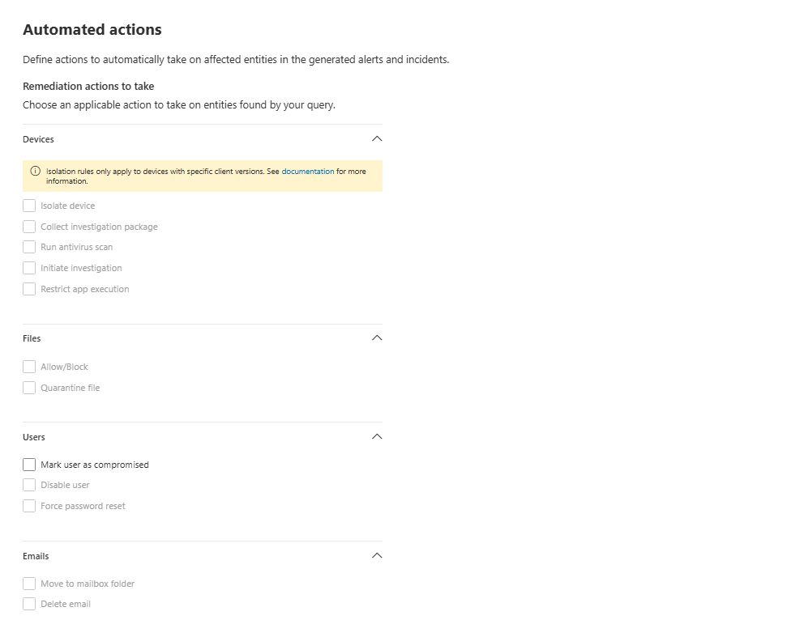Tick the Delete email checkbox

tap(29, 604)
